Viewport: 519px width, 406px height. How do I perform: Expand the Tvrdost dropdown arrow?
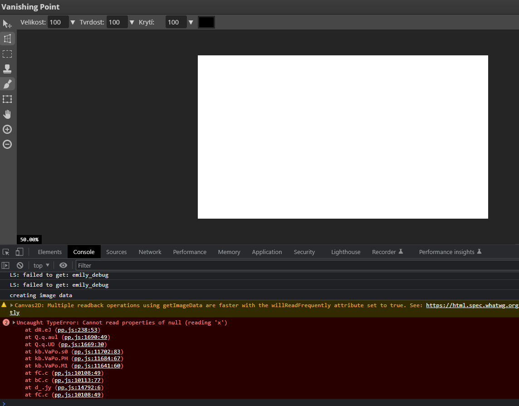click(132, 22)
